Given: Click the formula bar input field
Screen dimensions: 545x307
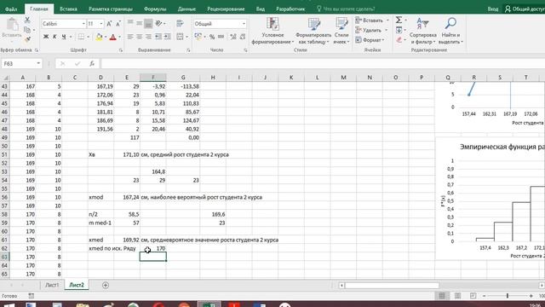Looking at the screenshot, I should (x=323, y=64).
